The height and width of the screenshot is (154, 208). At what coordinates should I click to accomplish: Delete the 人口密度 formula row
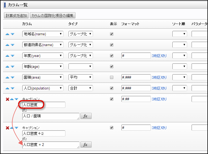[x=8, y=99]
